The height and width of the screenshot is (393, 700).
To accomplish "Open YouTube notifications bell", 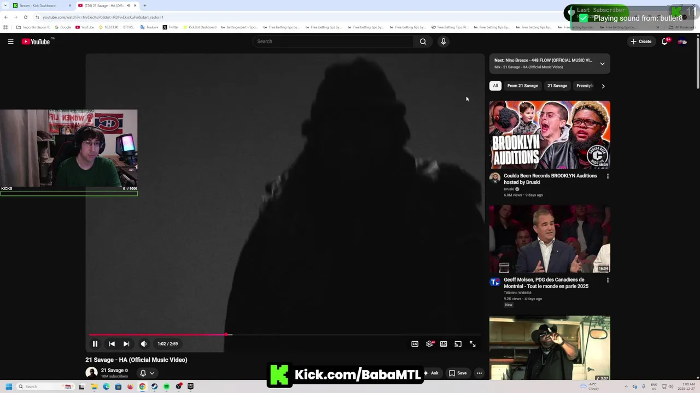I will (x=665, y=41).
